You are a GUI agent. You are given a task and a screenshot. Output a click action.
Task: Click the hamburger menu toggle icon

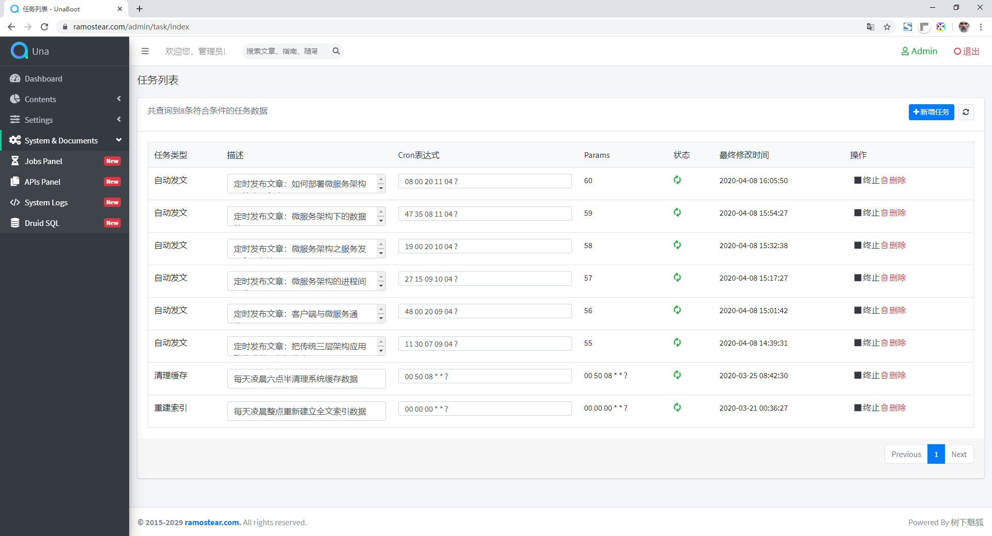pos(145,51)
